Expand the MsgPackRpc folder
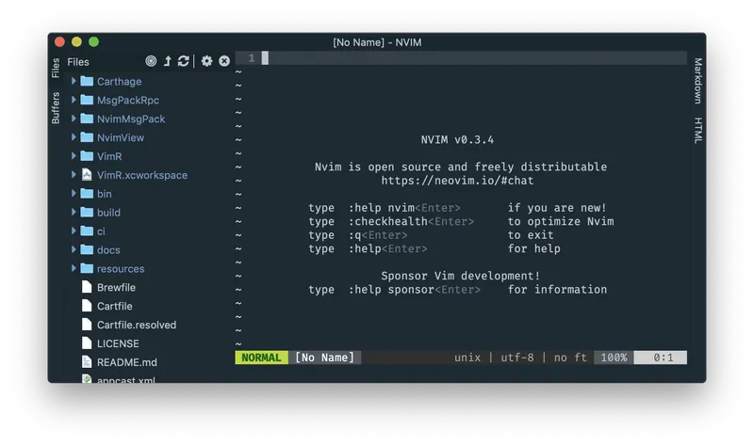This screenshot has width=754, height=446. [x=74, y=100]
